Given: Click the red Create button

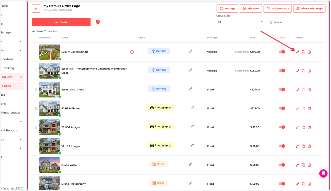Looking at the screenshot, I should tap(61, 22).
